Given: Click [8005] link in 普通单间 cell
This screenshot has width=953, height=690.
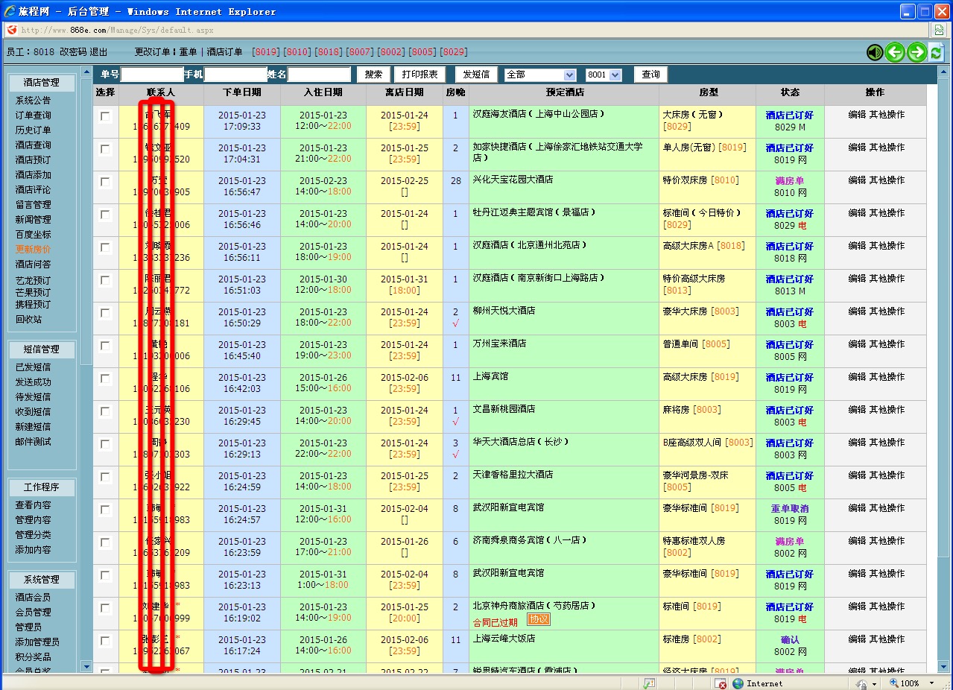Looking at the screenshot, I should click(717, 344).
